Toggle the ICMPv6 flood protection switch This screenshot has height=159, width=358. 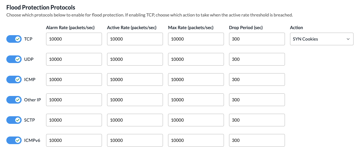[x=14, y=140]
